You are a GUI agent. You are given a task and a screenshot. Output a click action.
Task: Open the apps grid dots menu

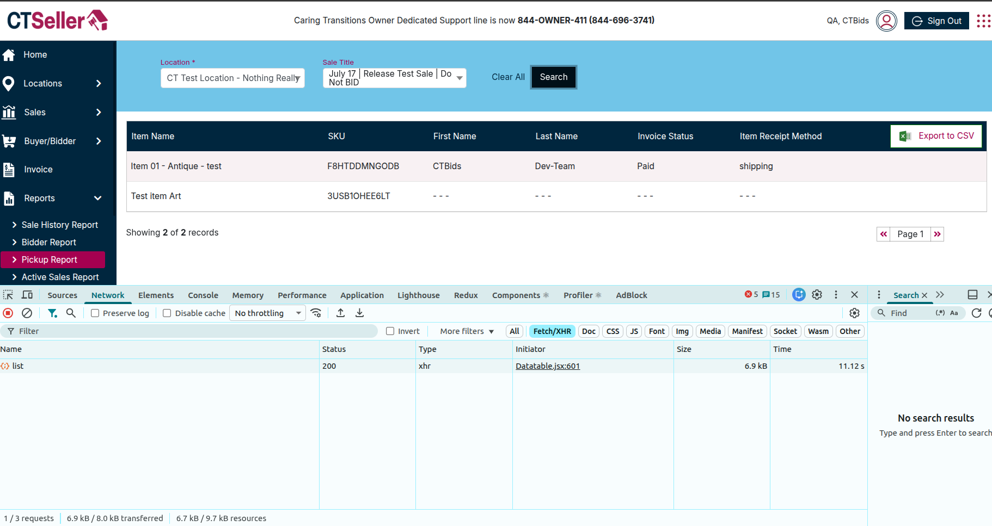tap(983, 21)
